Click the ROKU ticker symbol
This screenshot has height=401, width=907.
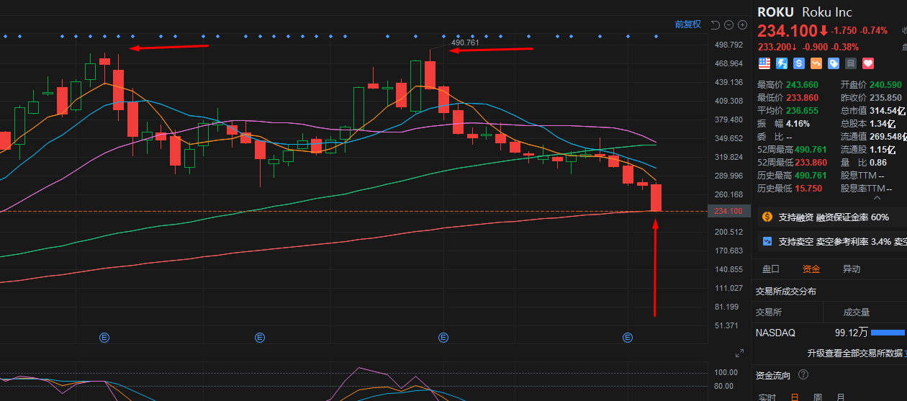tap(776, 12)
